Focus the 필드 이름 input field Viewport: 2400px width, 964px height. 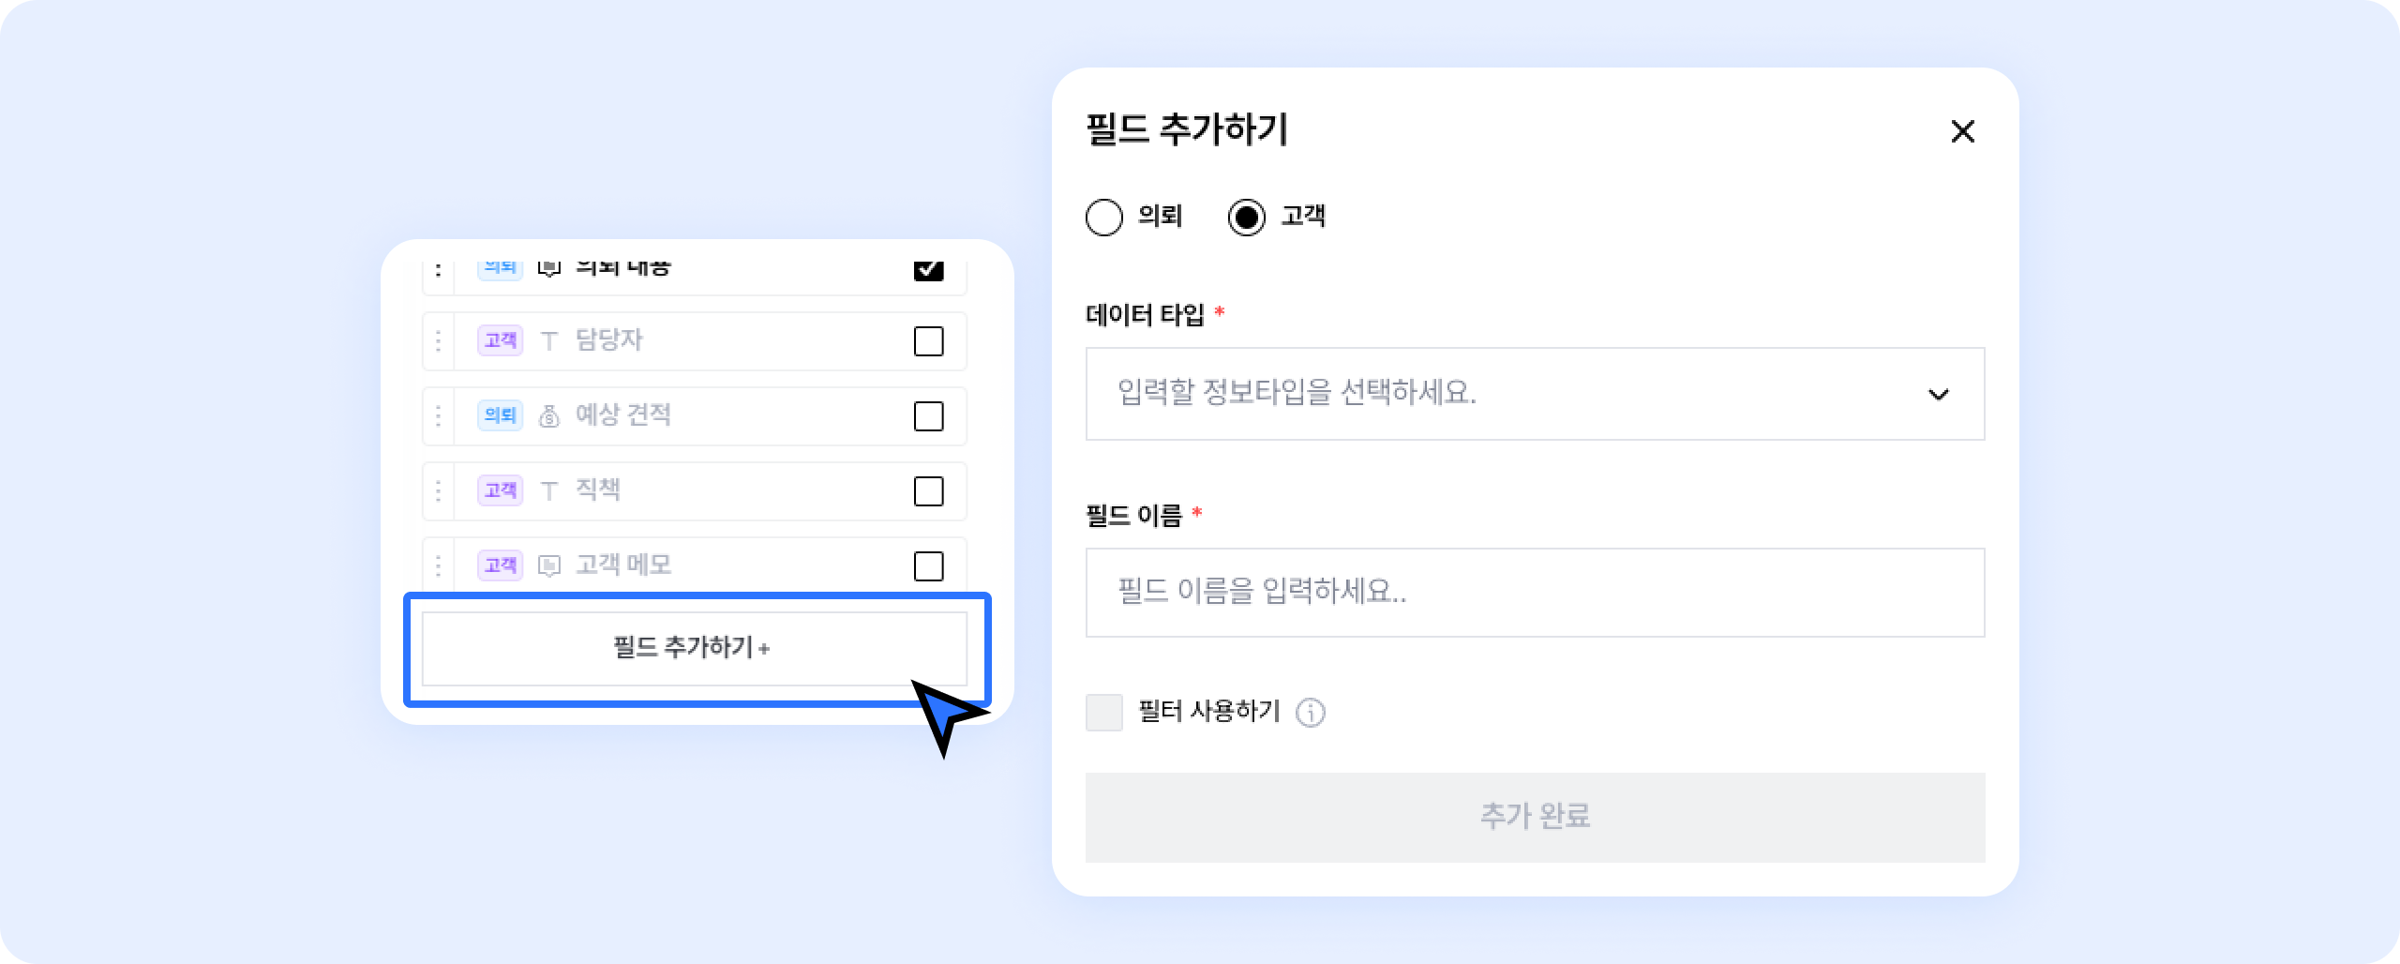pyautogui.click(x=1535, y=593)
